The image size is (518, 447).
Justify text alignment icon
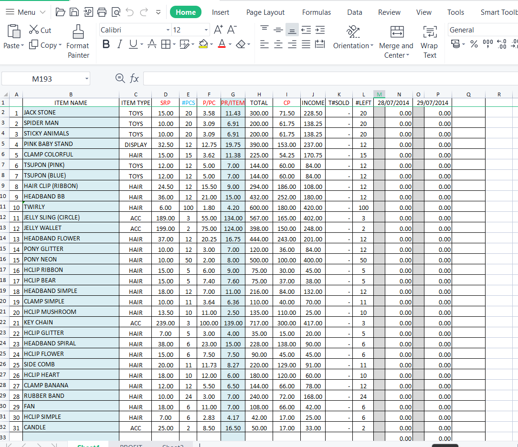[306, 44]
